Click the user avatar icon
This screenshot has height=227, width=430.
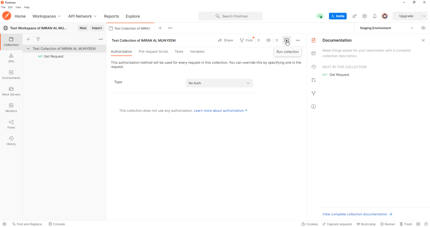(x=385, y=16)
